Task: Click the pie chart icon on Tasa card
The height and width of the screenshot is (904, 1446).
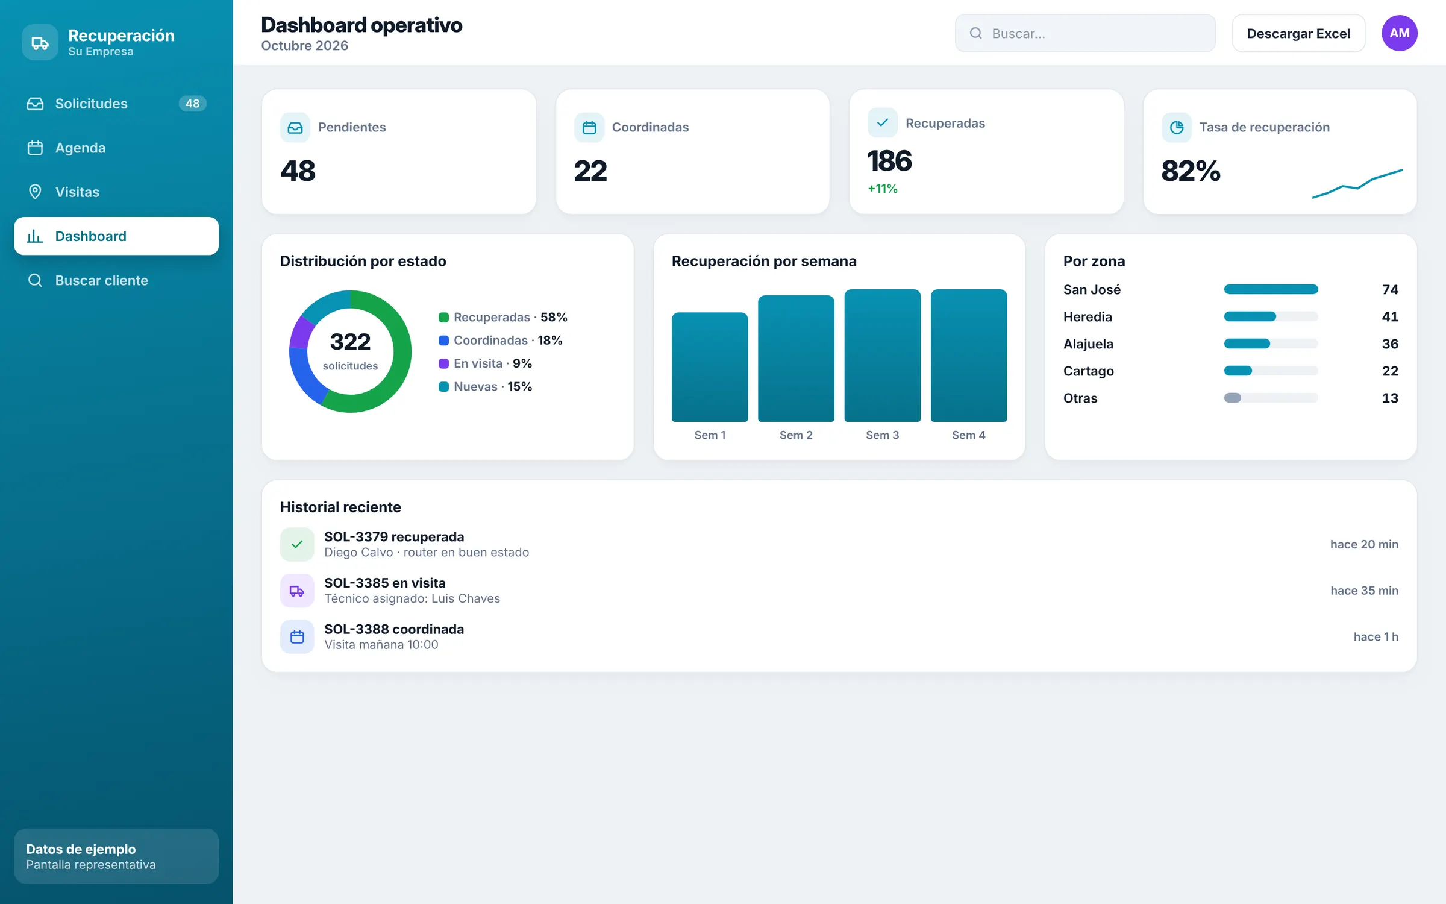Action: pyautogui.click(x=1177, y=127)
